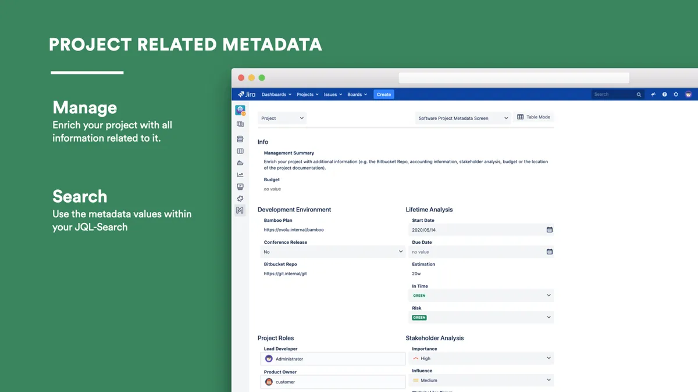The width and height of the screenshot is (698, 392).
Task: Click the Development Environment section heading
Action: point(294,210)
